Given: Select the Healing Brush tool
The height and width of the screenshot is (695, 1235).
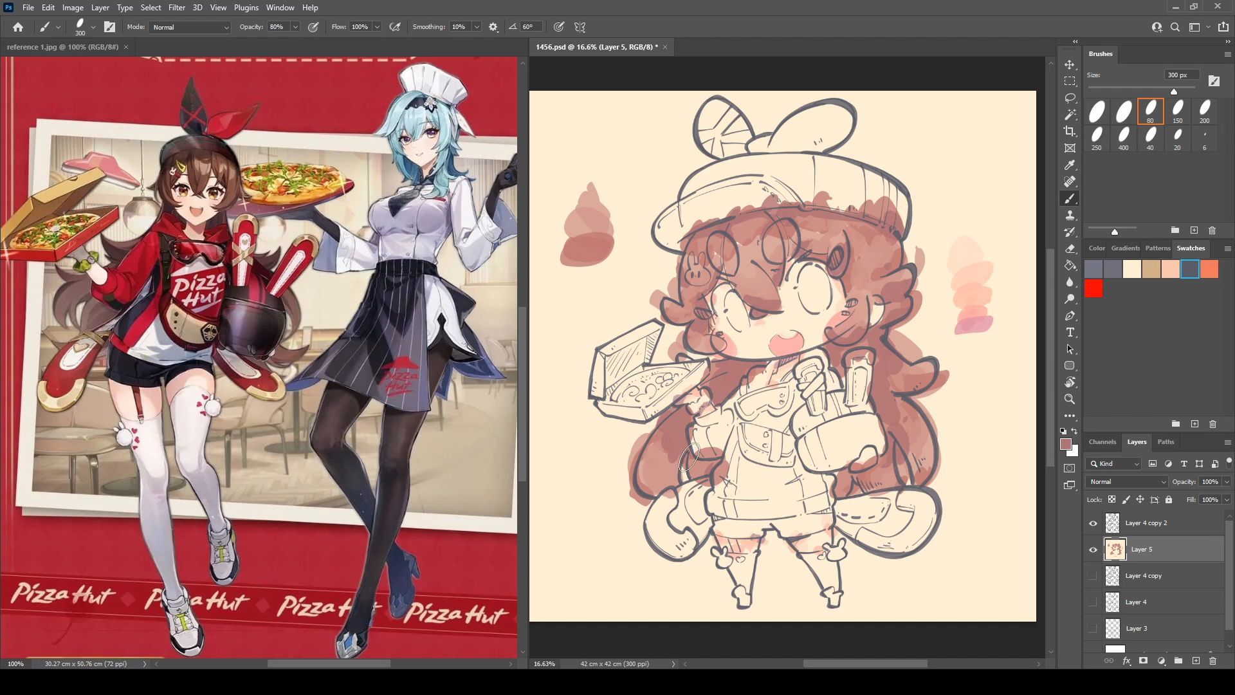Looking at the screenshot, I should pos(1070,182).
